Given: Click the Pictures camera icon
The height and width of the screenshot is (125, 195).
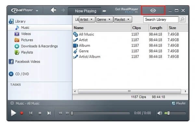Looking at the screenshot, I should coord(17,40).
